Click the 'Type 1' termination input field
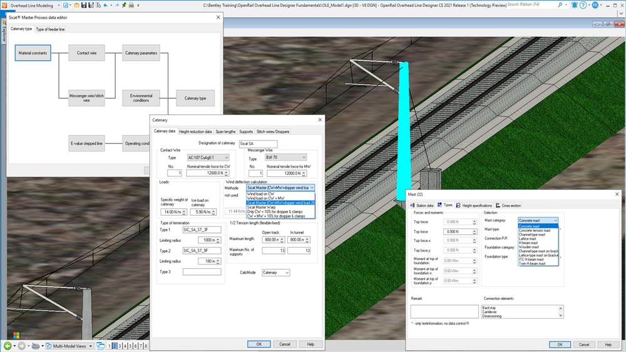Viewport: 626px width, 352px height. [x=202, y=229]
